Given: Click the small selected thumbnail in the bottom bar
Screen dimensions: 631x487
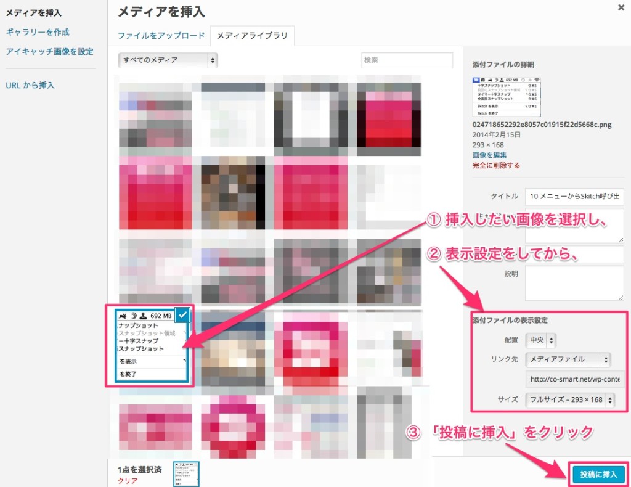Looking at the screenshot, I should 186,473.
